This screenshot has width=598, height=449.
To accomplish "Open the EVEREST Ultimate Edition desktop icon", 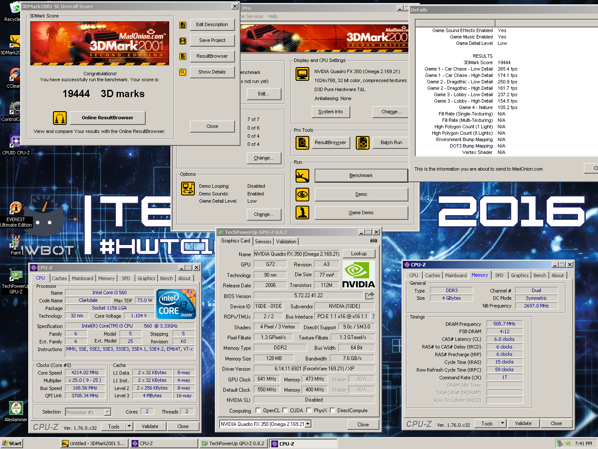I will pos(16,215).
